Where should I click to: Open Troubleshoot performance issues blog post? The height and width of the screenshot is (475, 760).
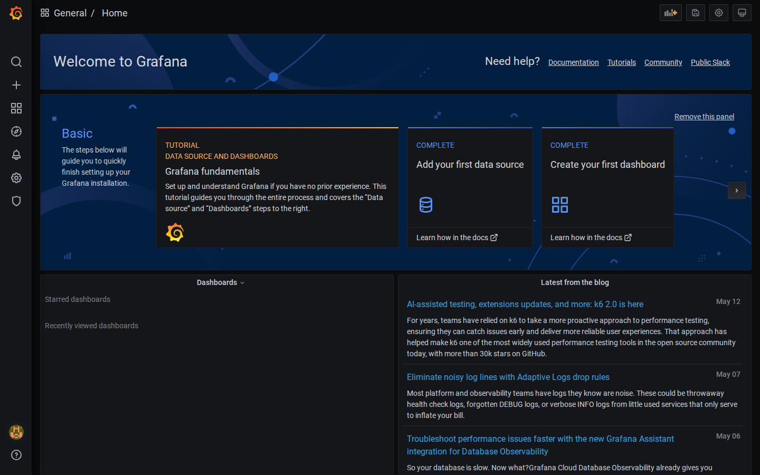click(x=540, y=445)
